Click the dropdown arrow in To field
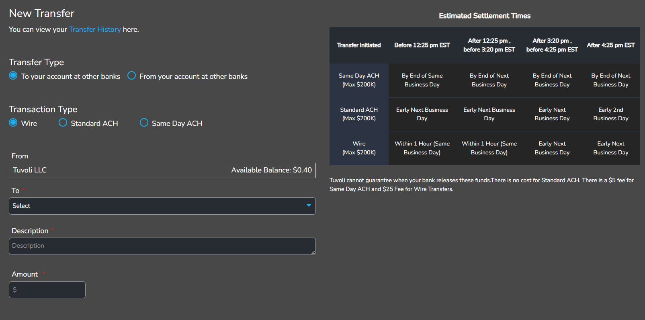This screenshot has width=645, height=320. point(309,205)
